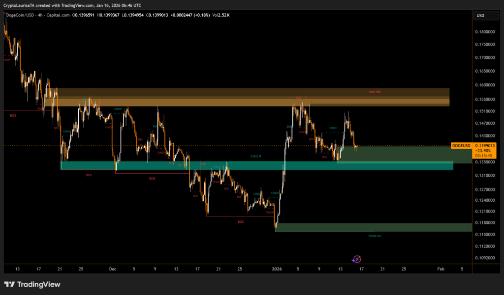Click the Weak High label

point(375,92)
